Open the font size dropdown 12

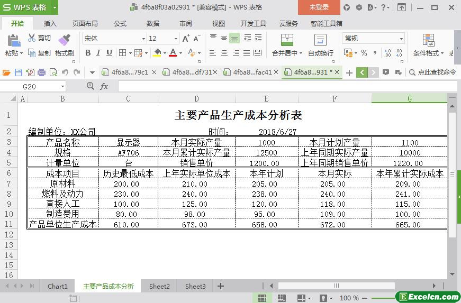pos(176,39)
